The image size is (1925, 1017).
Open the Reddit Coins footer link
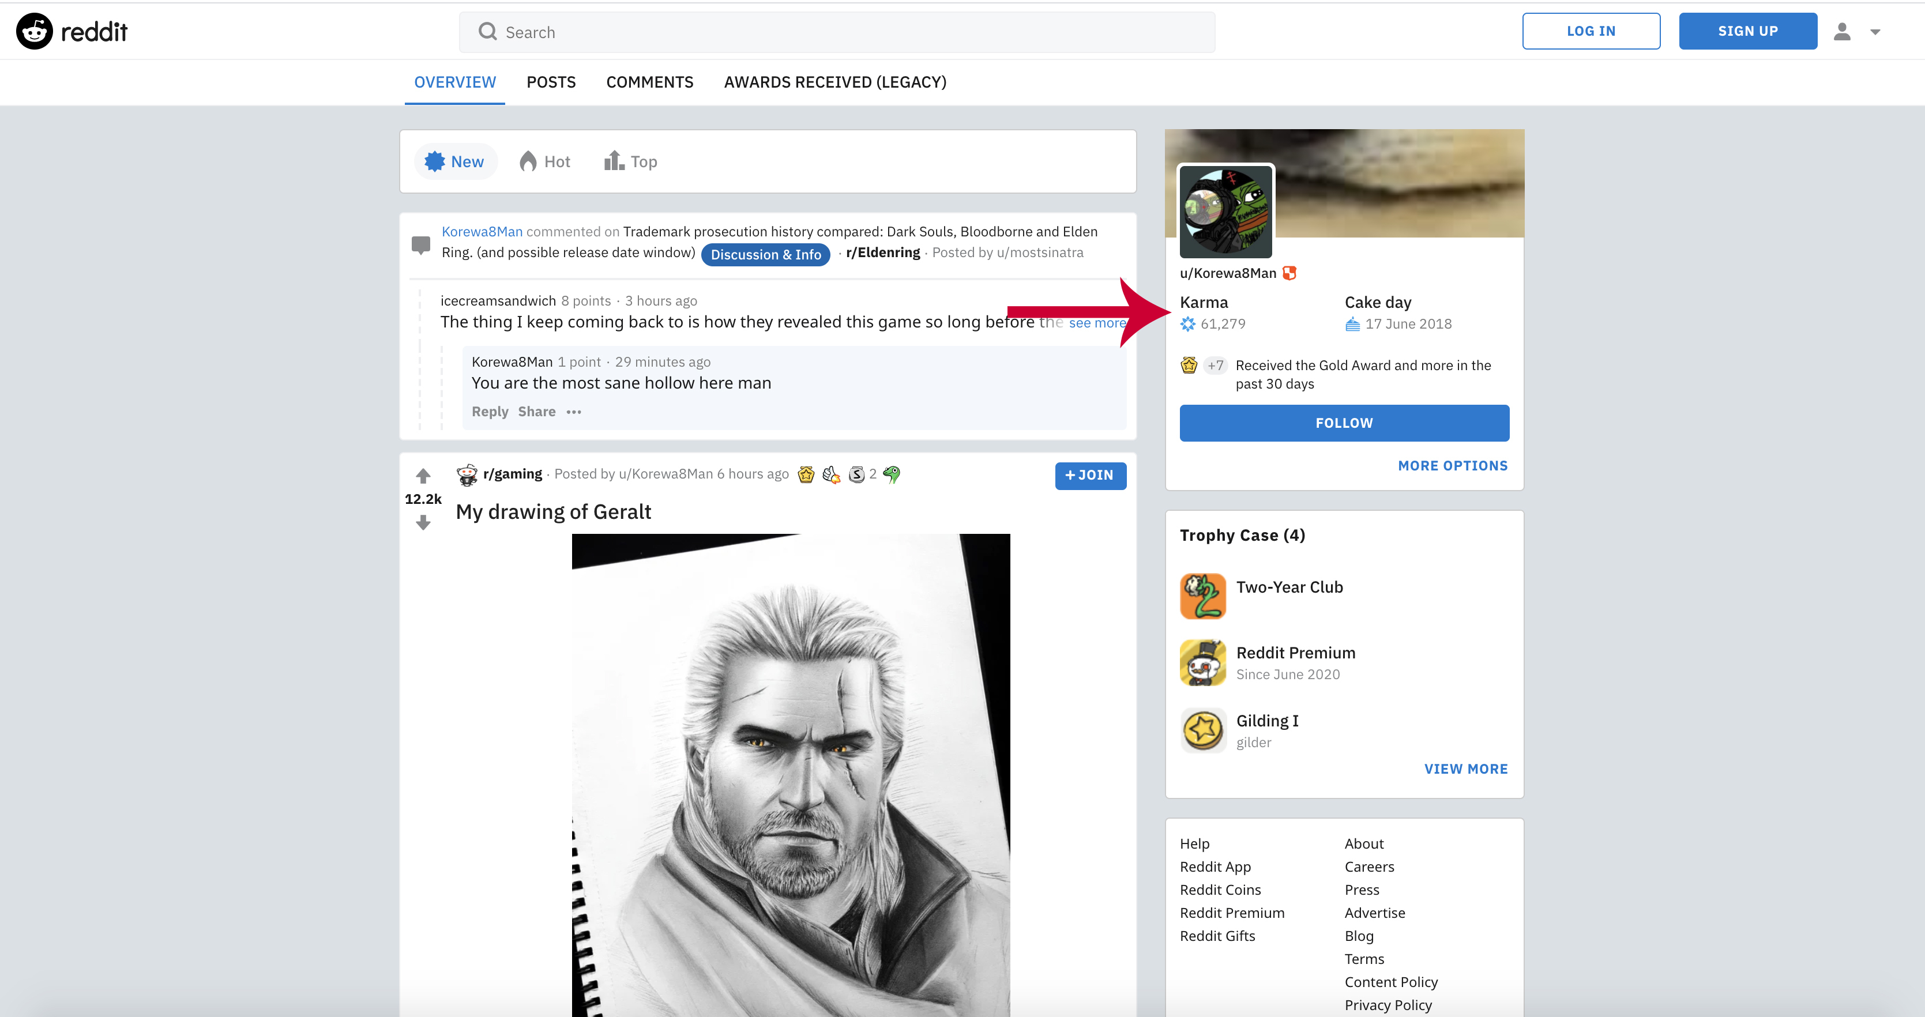(1220, 890)
